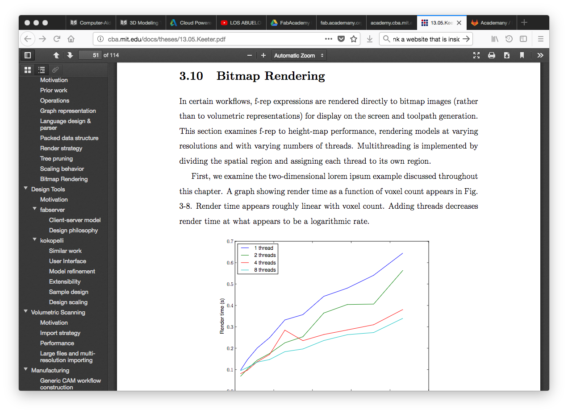Switch to the Academany GitLab tab
Image resolution: width=568 pixels, height=413 pixels.
point(491,23)
